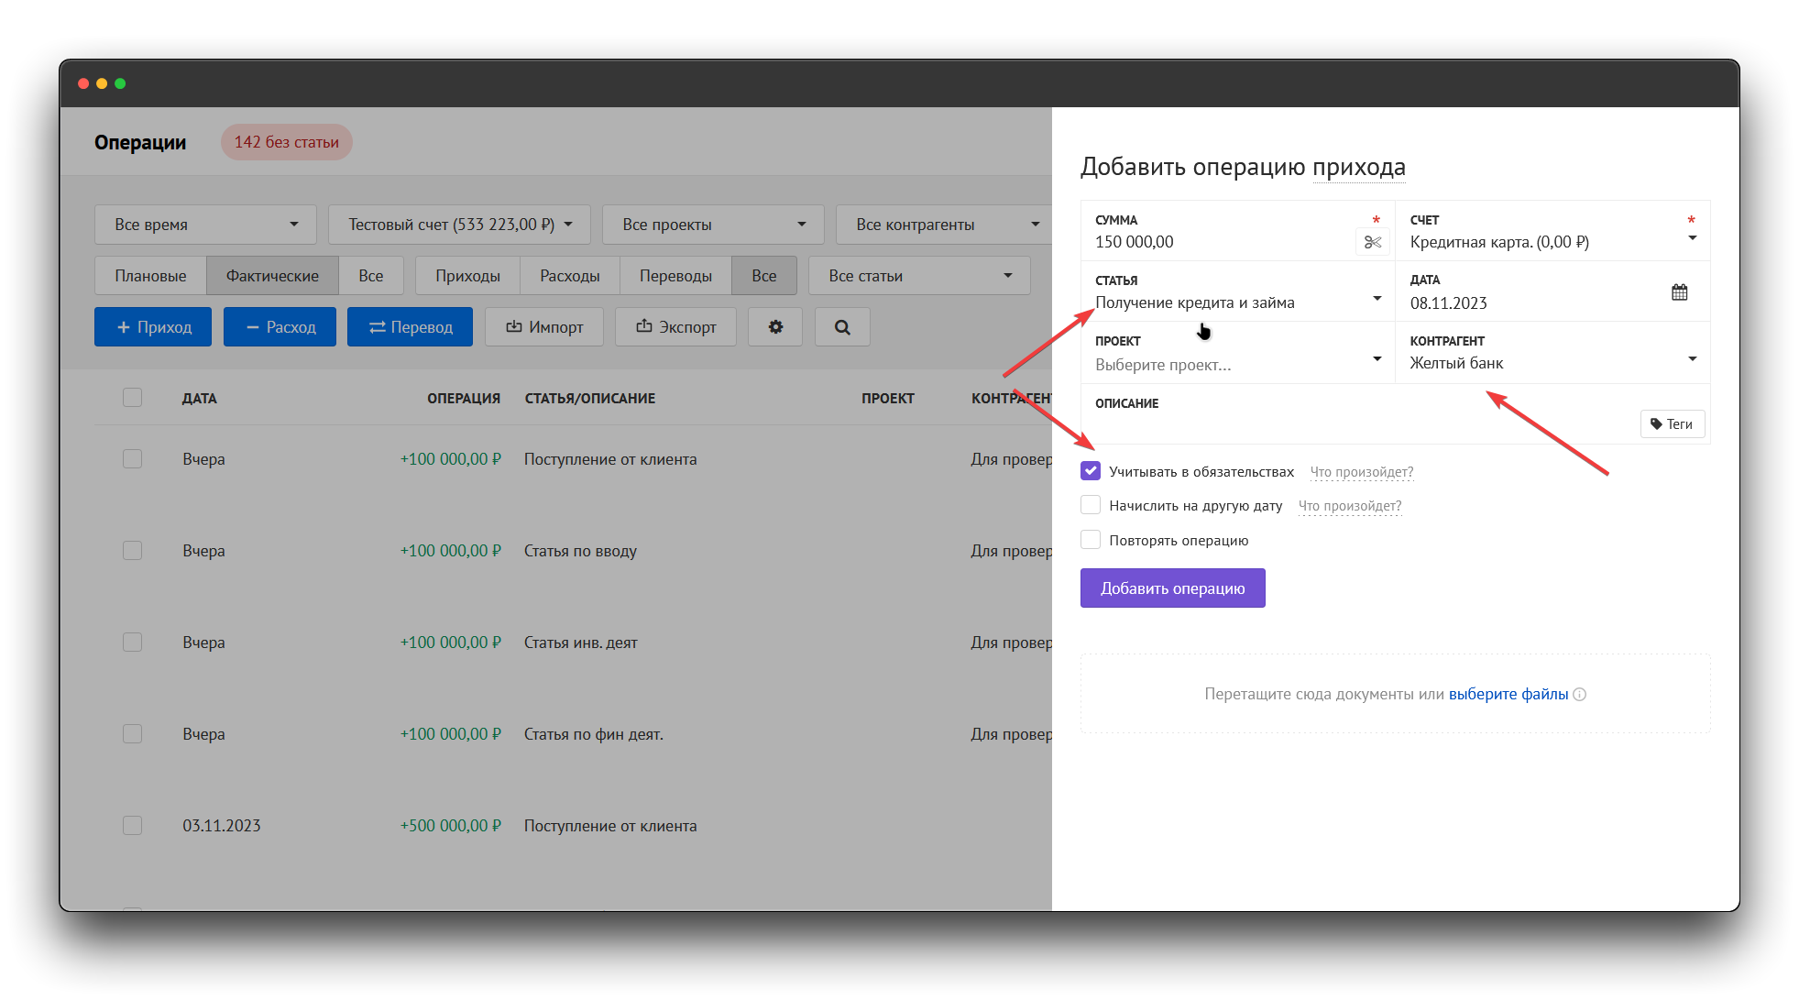The width and height of the screenshot is (1799, 1000).
Task: Click the прихода operation type link in title
Action: click(x=1359, y=167)
